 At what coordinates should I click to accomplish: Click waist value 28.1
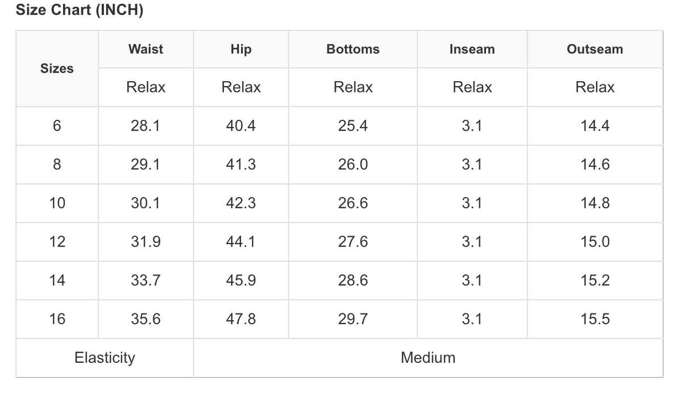click(146, 126)
